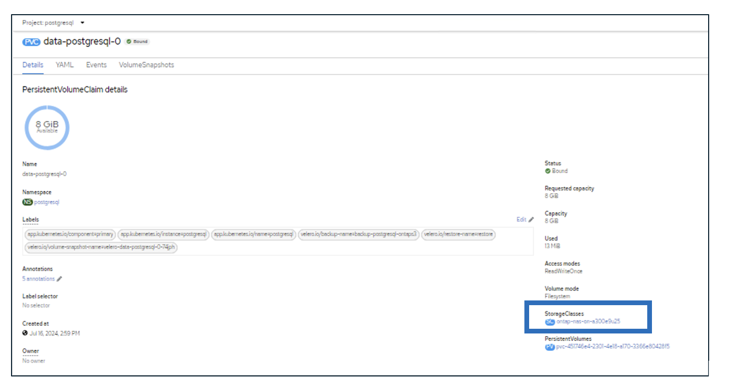The height and width of the screenshot is (388, 737).
Task: Open the pvc-451746e4 persistent volume link
Action: coord(613,347)
